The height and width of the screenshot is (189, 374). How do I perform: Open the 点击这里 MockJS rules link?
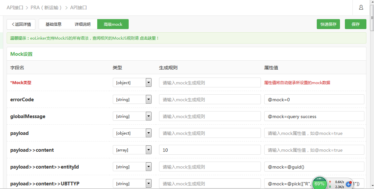147,38
